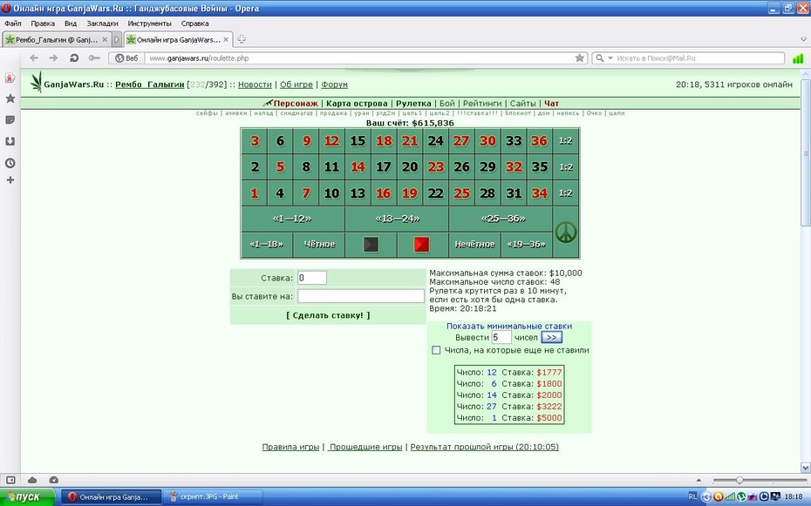Screen dimensions: 811x506
Task: Open the Вид menu
Action: point(71,24)
